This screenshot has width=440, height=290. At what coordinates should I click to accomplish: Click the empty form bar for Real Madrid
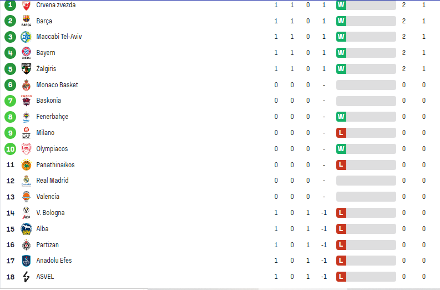click(366, 181)
